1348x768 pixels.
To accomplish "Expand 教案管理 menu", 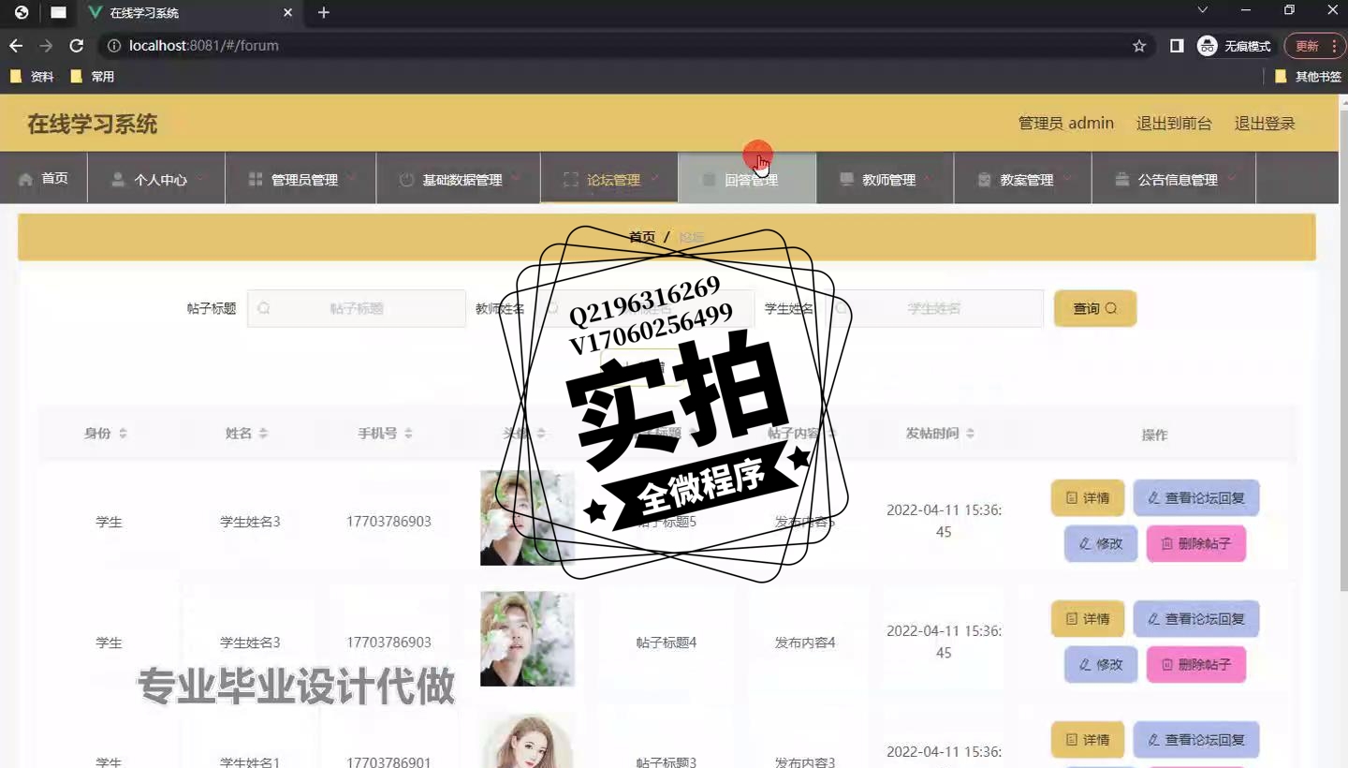I will click(x=1022, y=178).
